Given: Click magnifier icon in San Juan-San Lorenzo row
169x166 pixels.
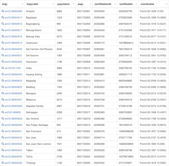Looking at the screenshot, I should [x=2, y=144].
